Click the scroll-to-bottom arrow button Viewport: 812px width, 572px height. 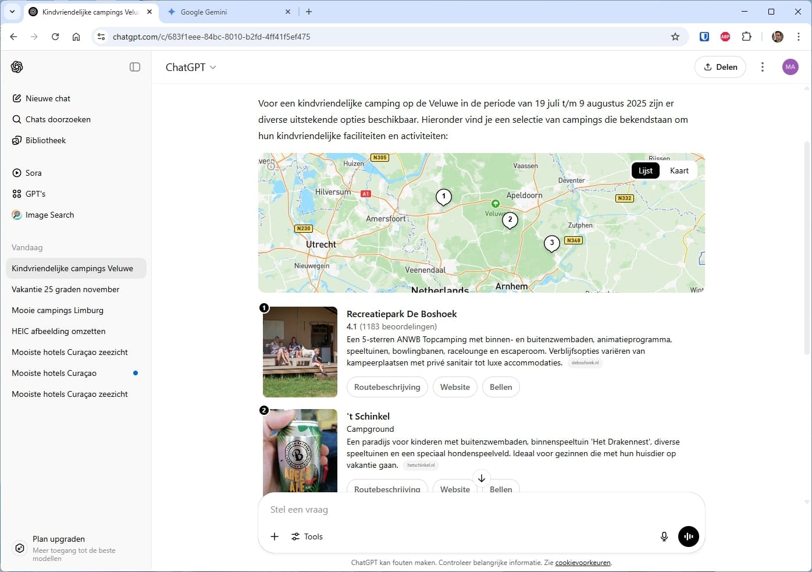[x=482, y=478]
